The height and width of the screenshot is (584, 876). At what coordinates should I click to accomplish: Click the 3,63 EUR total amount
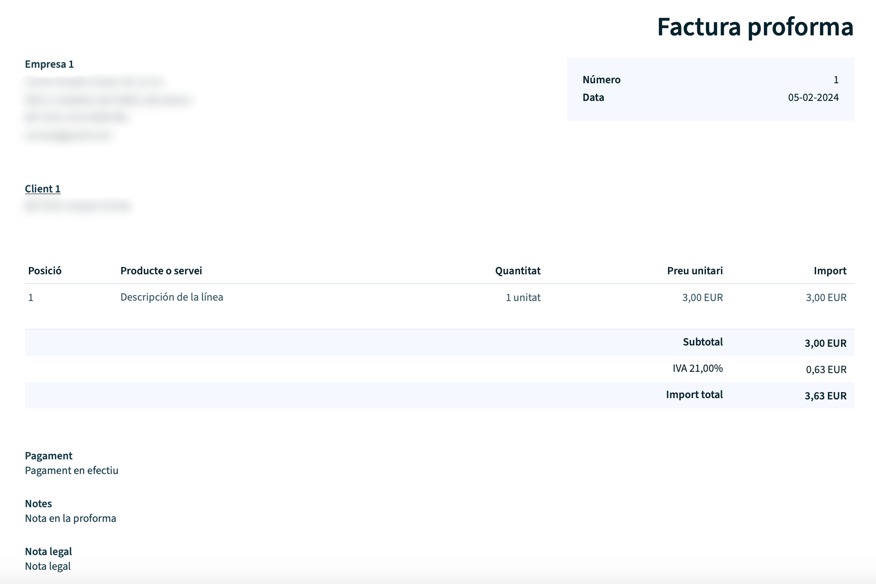click(x=825, y=396)
